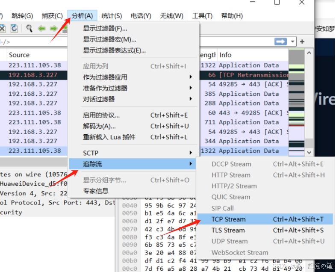Open the 无线(W) menu
The height and width of the screenshot is (272, 336).
click(172, 16)
